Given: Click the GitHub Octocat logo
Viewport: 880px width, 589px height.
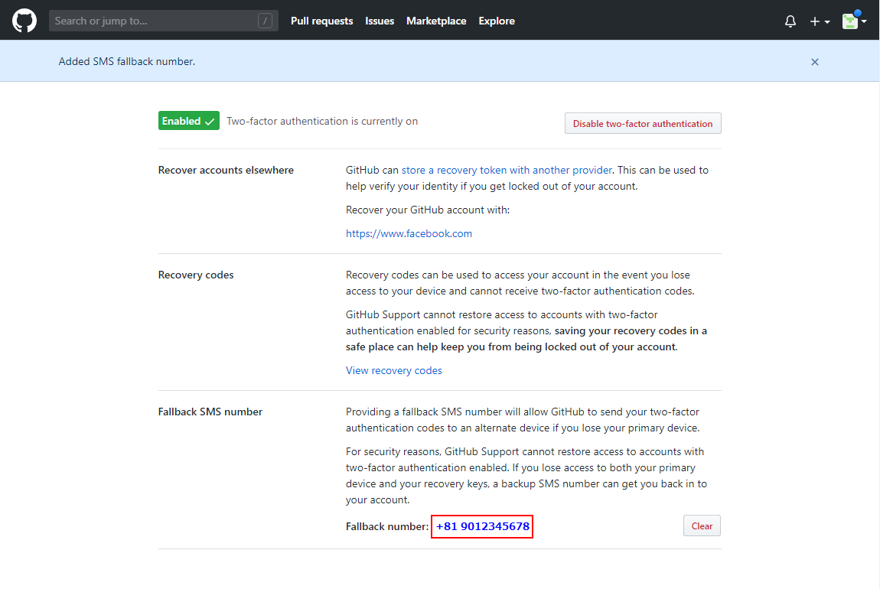Looking at the screenshot, I should [24, 21].
